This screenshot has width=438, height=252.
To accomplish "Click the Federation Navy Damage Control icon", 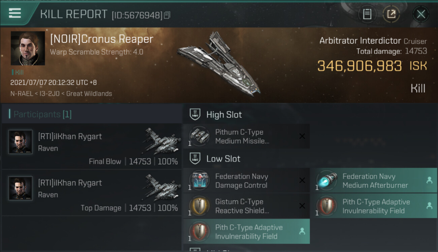I will 199,180.
